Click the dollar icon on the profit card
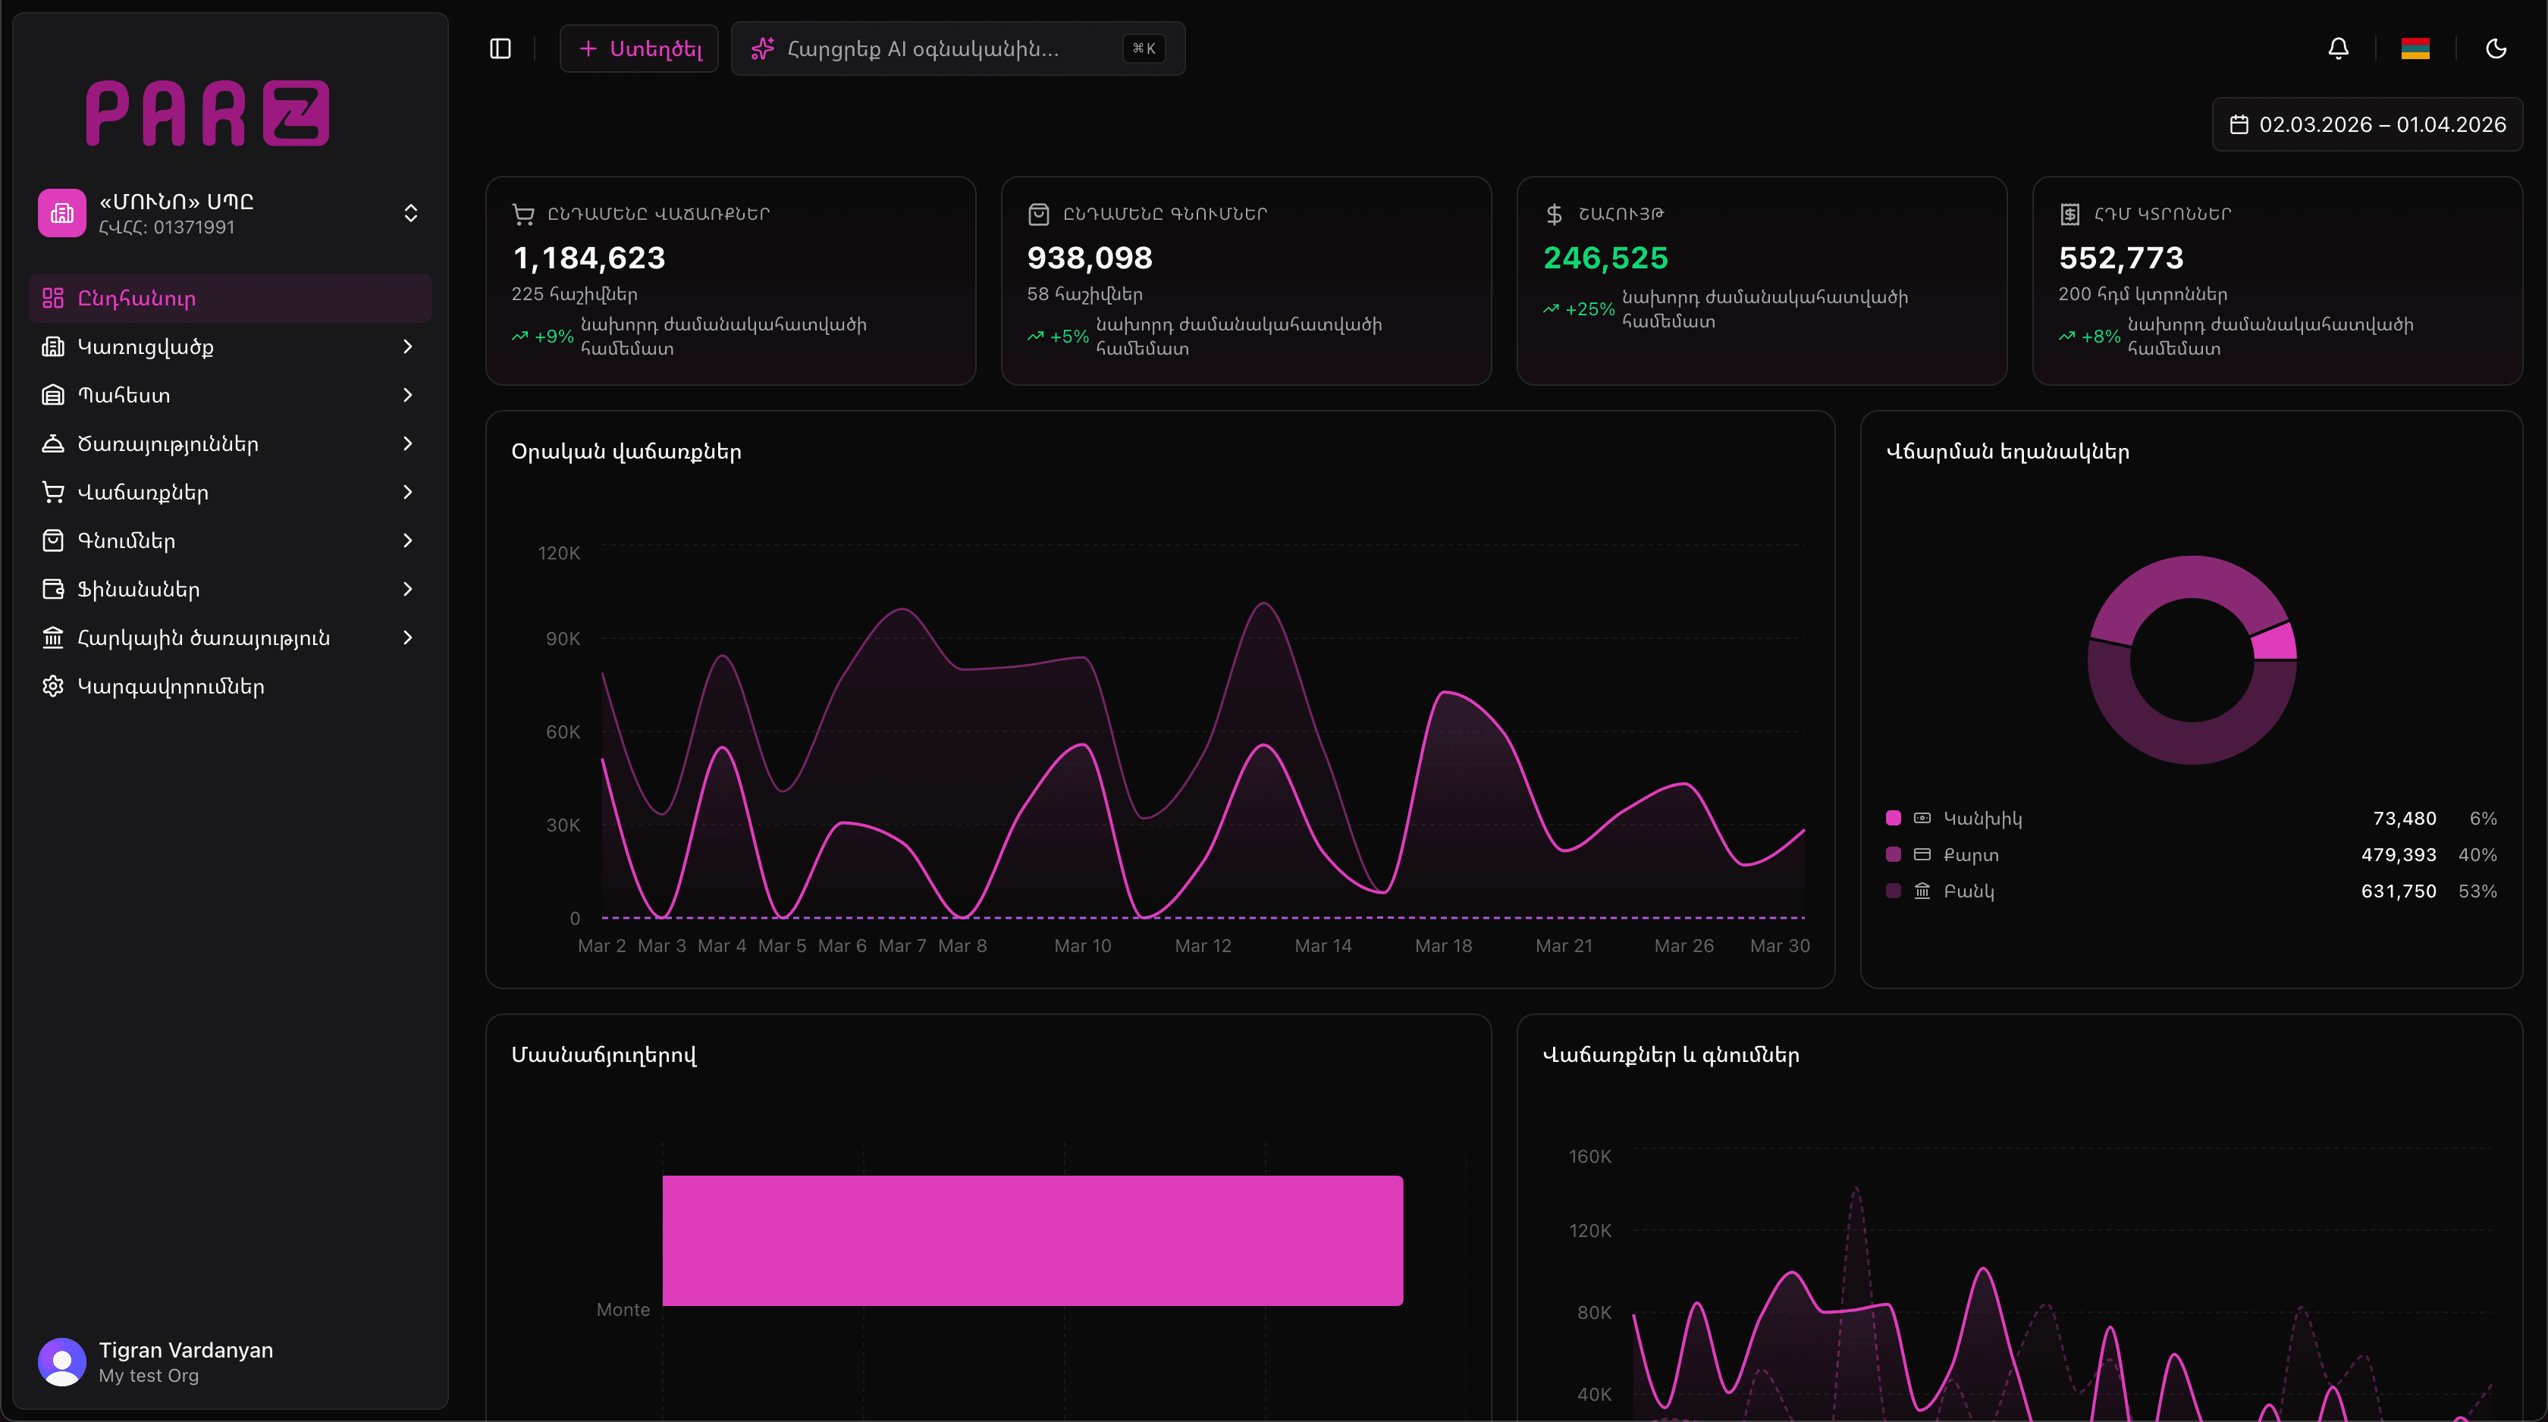The width and height of the screenshot is (2548, 1422). coord(1554,214)
